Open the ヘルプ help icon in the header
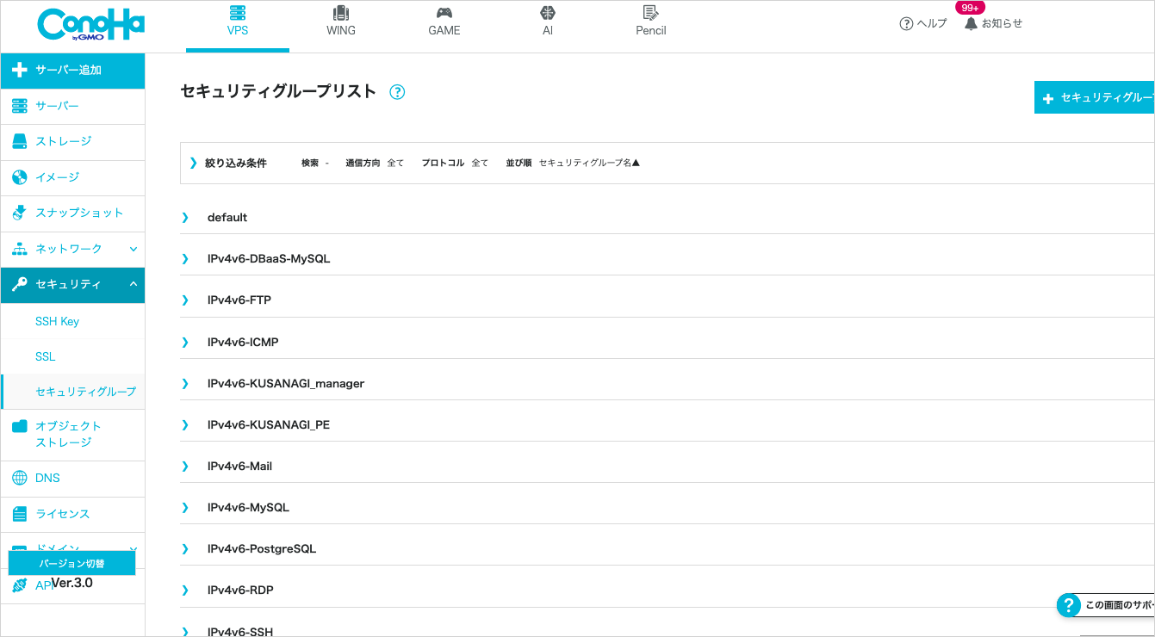Screen dimensions: 1155x637 (906, 24)
